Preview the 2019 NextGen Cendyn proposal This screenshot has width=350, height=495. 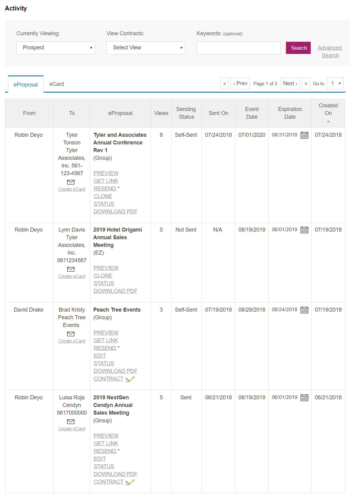pos(106,436)
